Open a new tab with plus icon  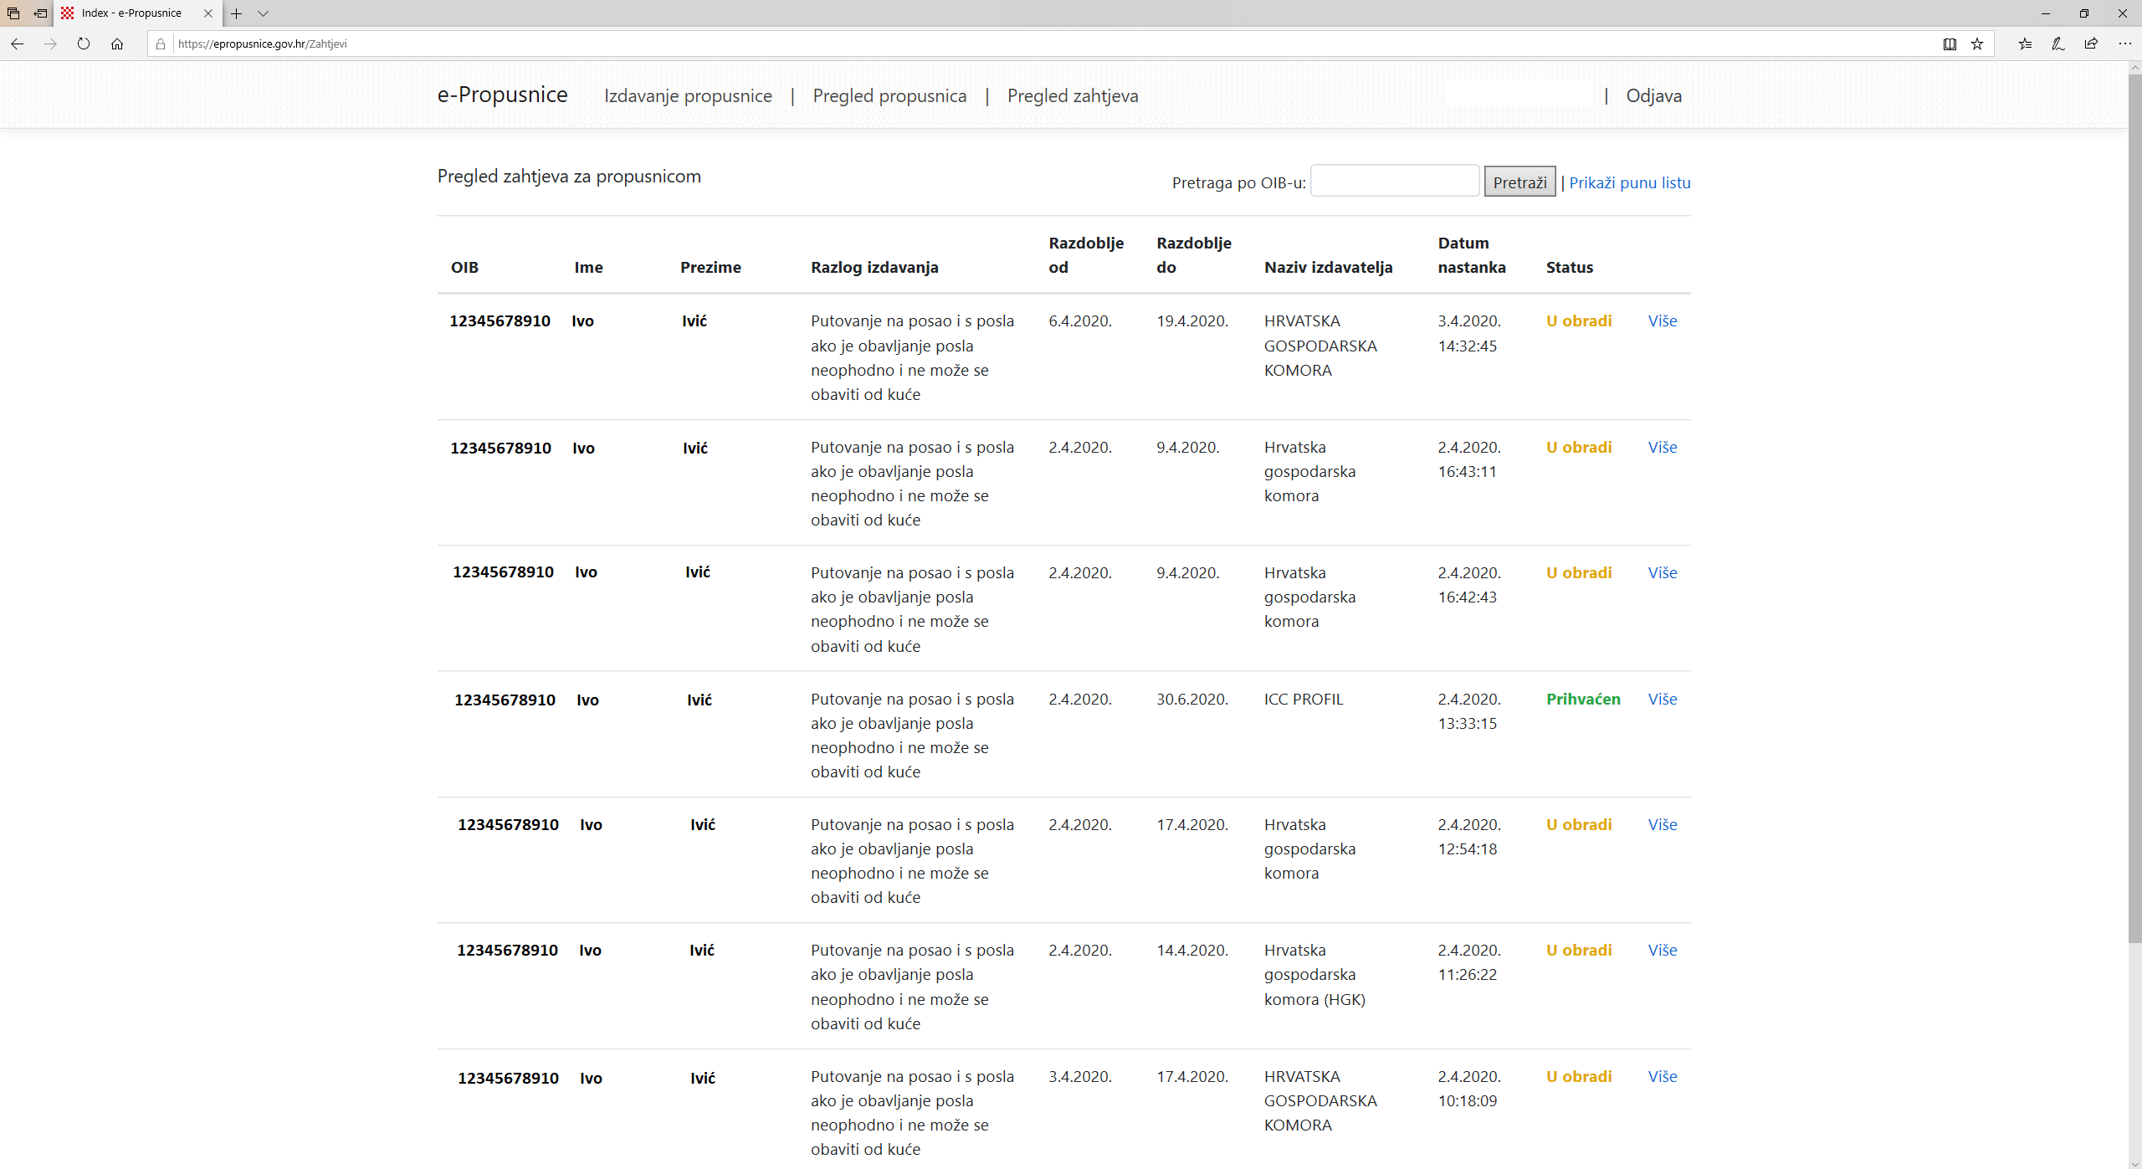(x=237, y=13)
